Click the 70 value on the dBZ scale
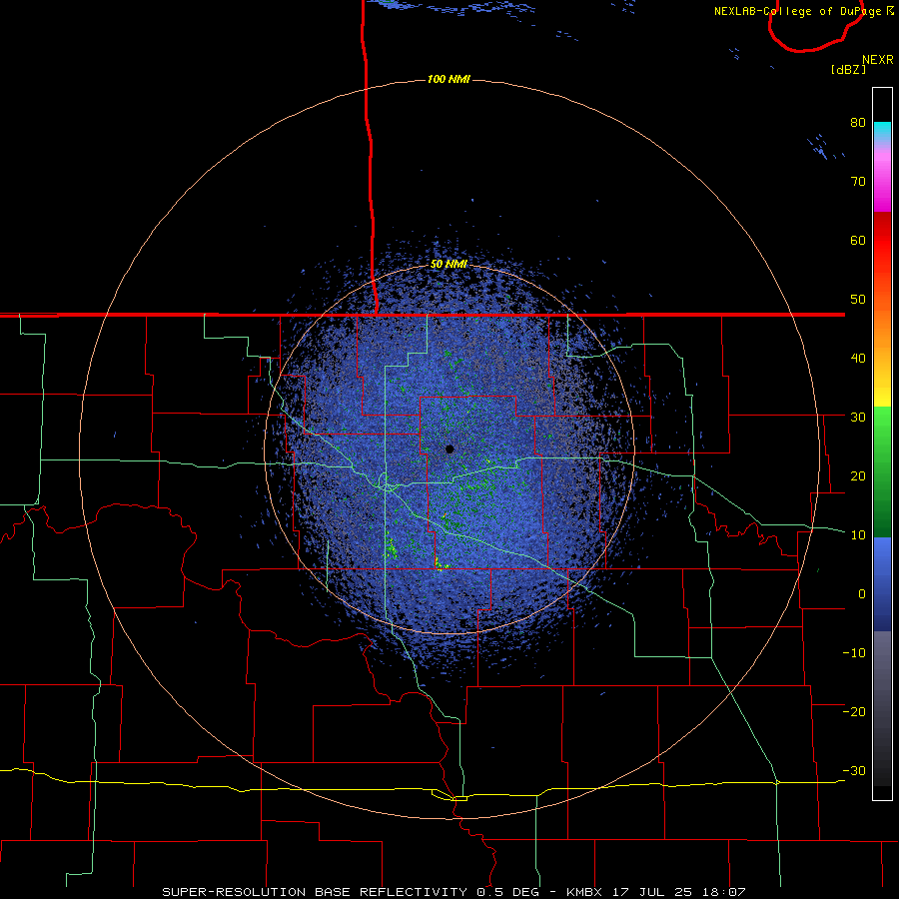899x899 pixels. coord(858,182)
